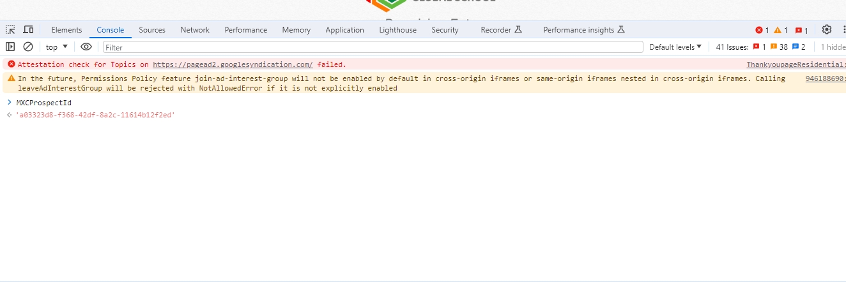Open the pagead2.googlesyndication.com link
Screen dimensions: 846x282
233,64
